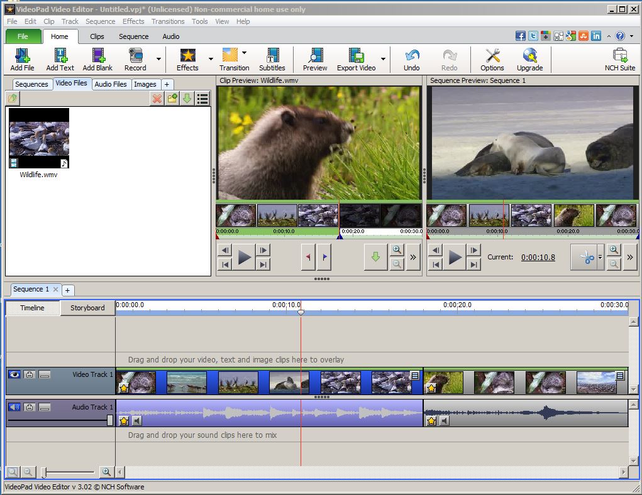Open the NCH Suite
The image size is (642, 495).
(620, 60)
